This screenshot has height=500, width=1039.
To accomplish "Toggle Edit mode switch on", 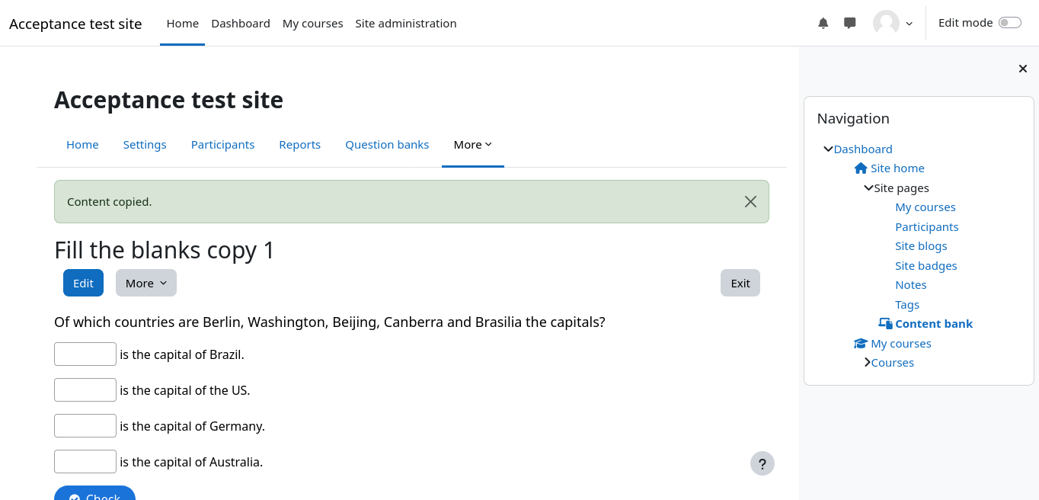I will coord(1009,23).
